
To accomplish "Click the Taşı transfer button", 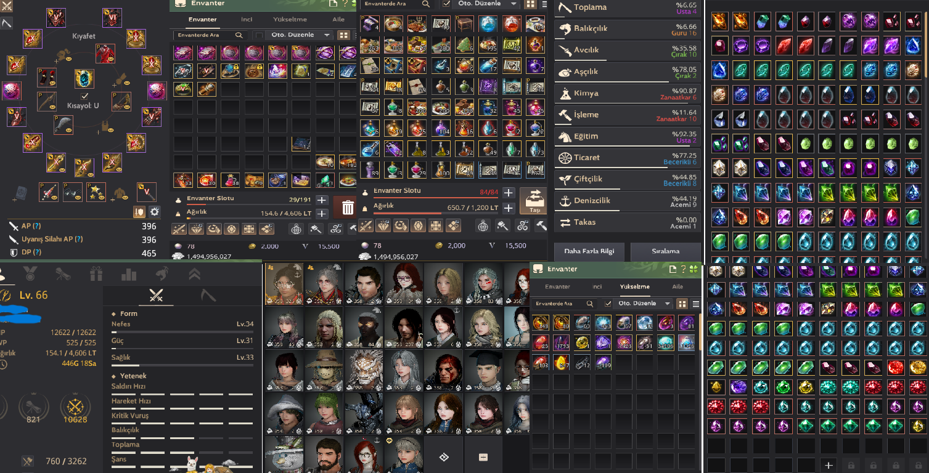I will point(534,201).
